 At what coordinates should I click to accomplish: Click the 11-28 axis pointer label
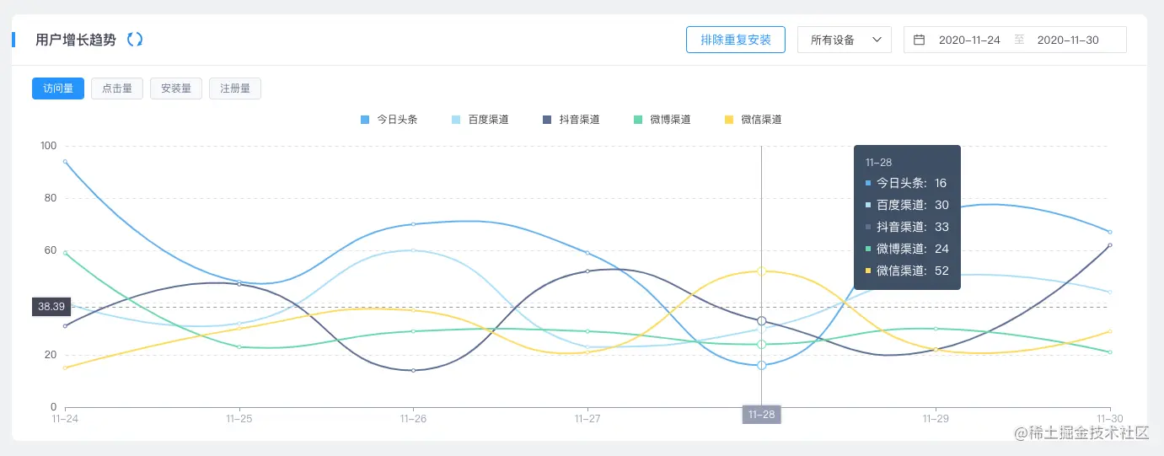coord(762,415)
